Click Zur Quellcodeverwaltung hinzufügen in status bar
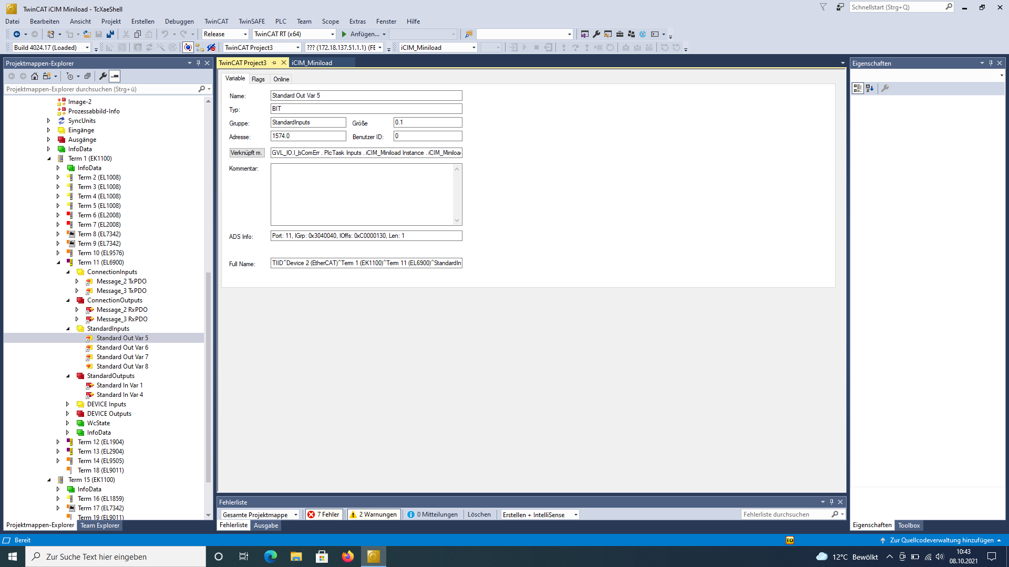 click(942, 540)
